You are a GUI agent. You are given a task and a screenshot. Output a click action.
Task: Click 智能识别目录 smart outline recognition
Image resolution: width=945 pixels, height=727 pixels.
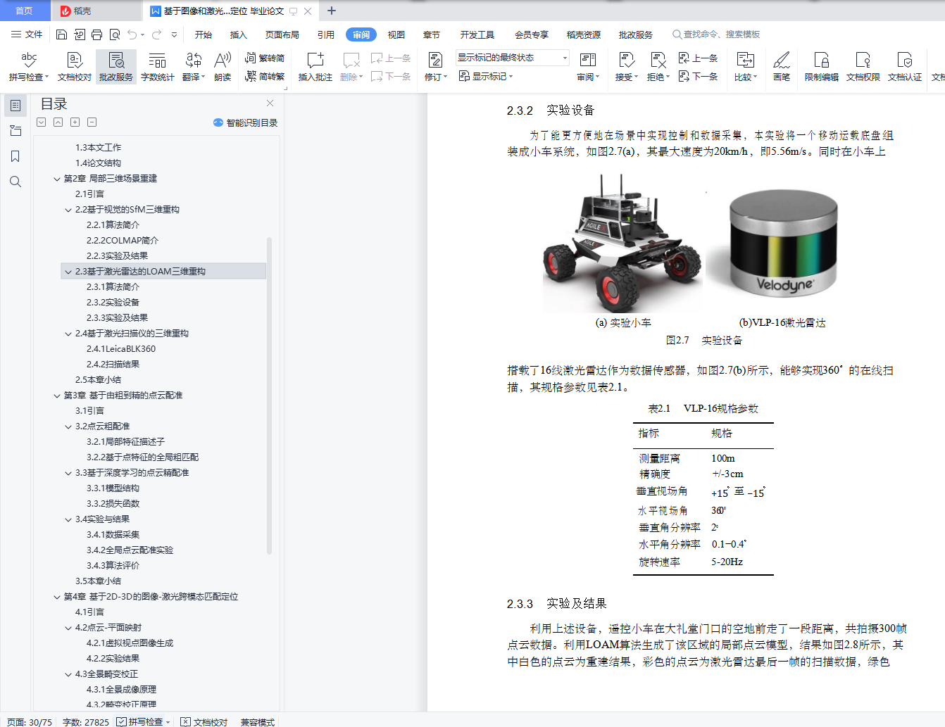coord(245,122)
